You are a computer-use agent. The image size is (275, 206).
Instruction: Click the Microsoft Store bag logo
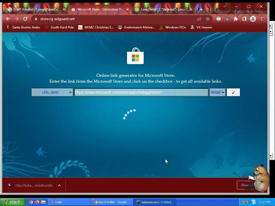click(x=135, y=56)
